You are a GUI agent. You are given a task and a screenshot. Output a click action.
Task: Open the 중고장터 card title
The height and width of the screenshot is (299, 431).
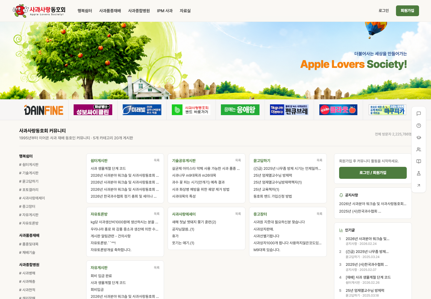260,214
